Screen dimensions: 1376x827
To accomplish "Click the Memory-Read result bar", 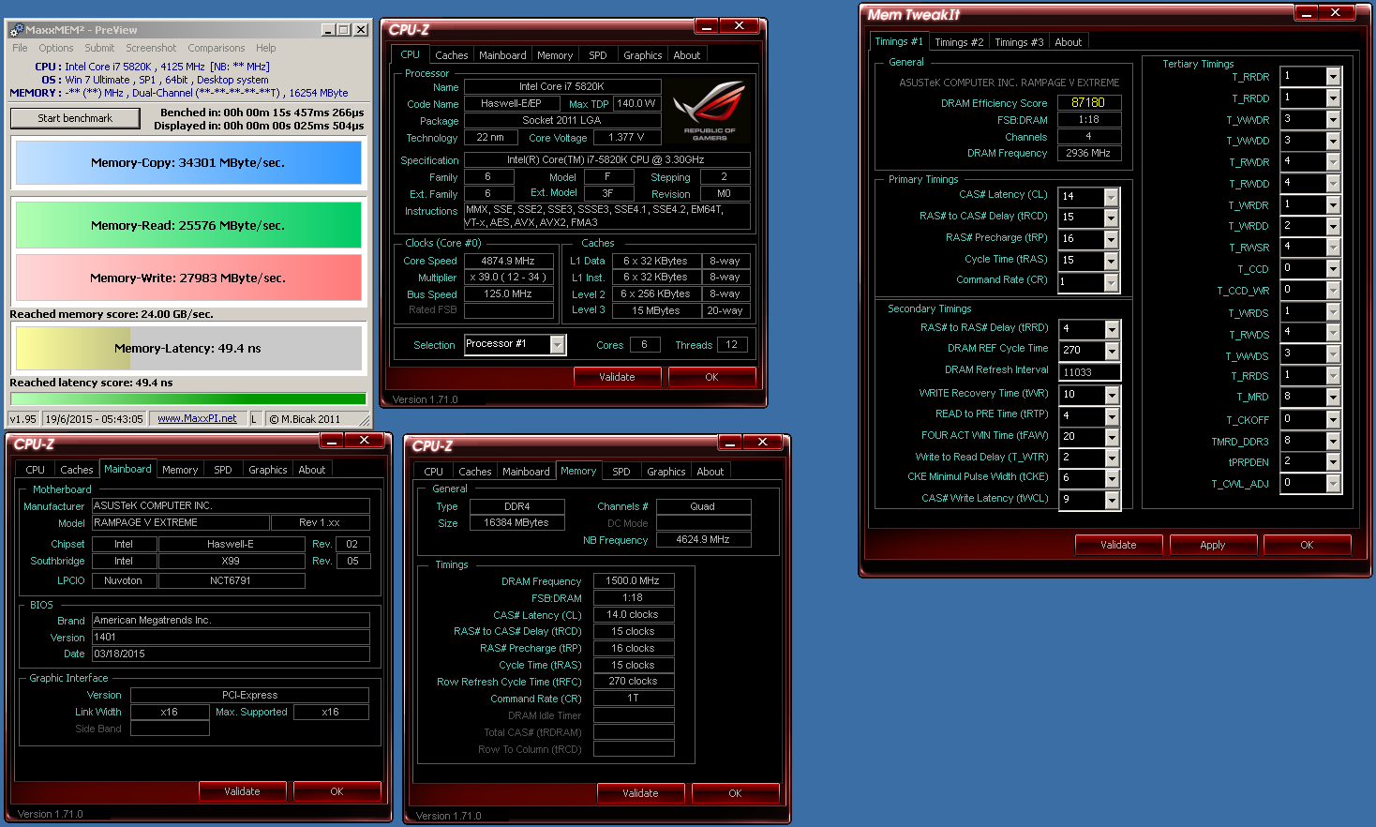I will [x=188, y=225].
